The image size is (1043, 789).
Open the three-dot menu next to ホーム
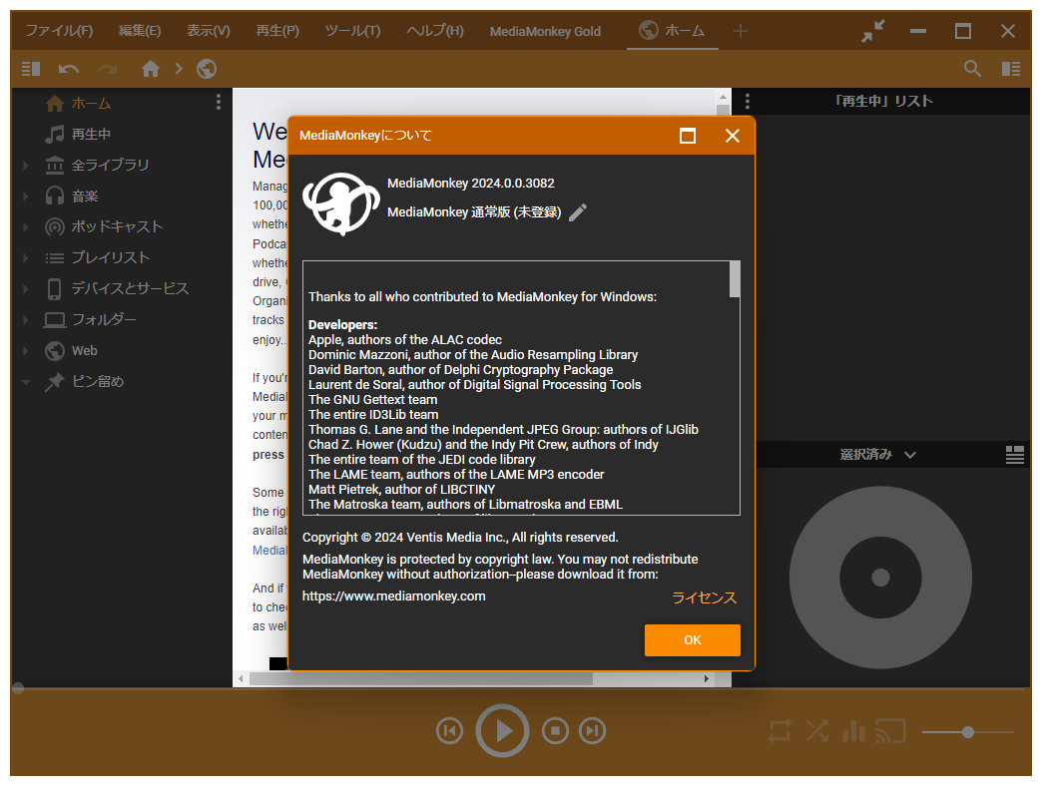click(218, 102)
